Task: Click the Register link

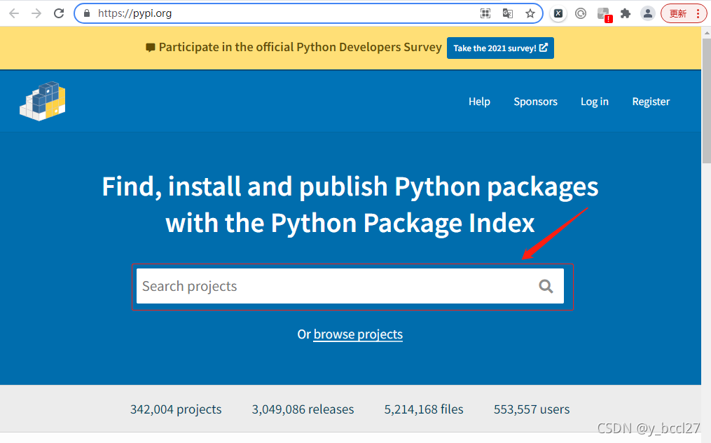Action: (x=651, y=102)
